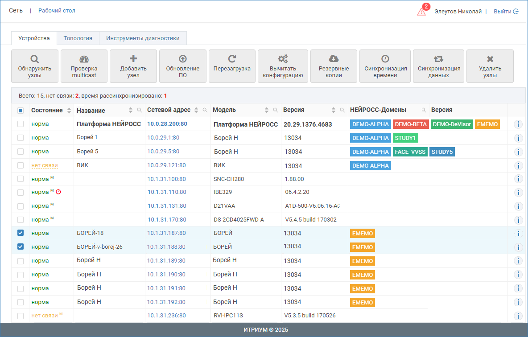Open info icon for Борей 5 row
This screenshot has width=528, height=337.
[x=518, y=152]
